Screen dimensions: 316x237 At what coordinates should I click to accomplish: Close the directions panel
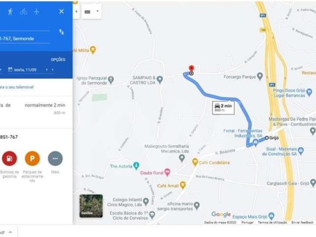coord(61,11)
